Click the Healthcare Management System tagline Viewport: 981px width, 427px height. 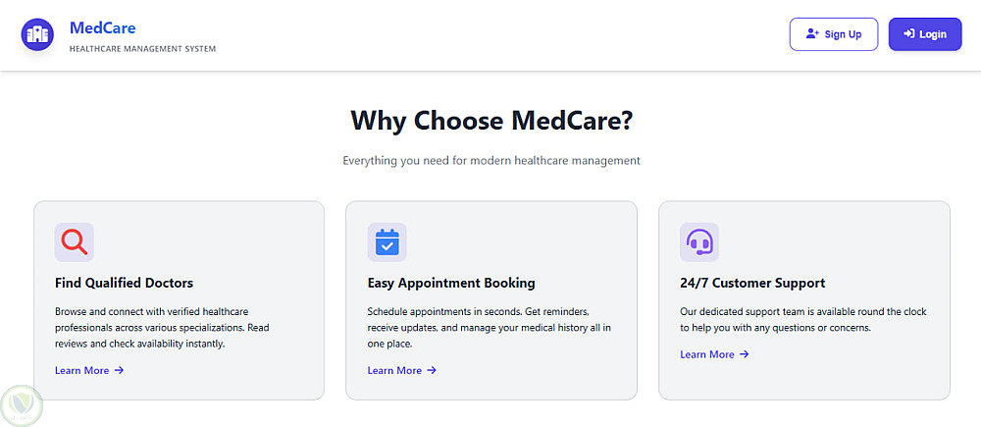click(x=142, y=49)
